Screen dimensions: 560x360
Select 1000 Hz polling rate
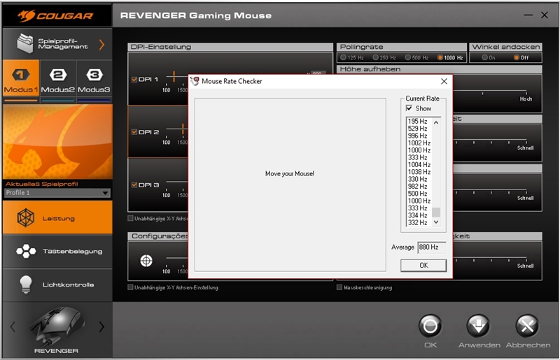(440, 57)
